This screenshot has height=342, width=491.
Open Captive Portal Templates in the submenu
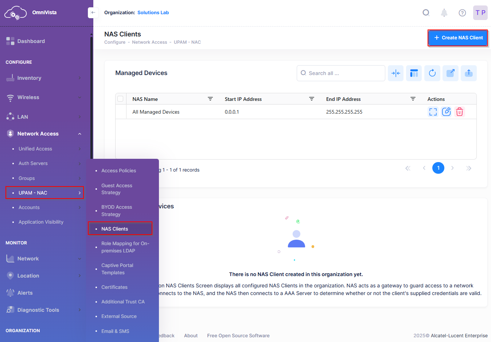117,269
